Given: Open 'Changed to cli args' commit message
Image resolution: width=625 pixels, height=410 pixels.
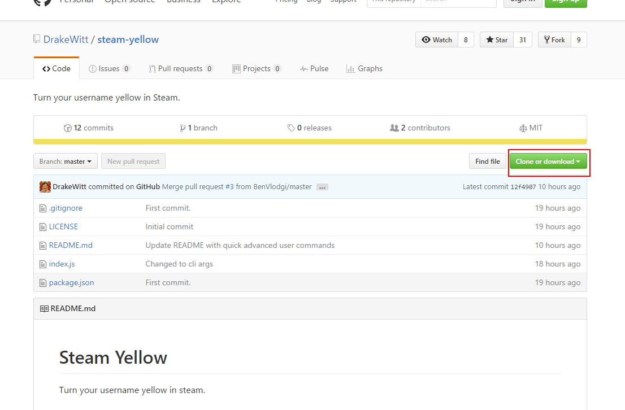Looking at the screenshot, I should coord(179,264).
